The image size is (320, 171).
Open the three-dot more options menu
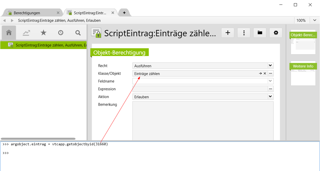(244, 33)
